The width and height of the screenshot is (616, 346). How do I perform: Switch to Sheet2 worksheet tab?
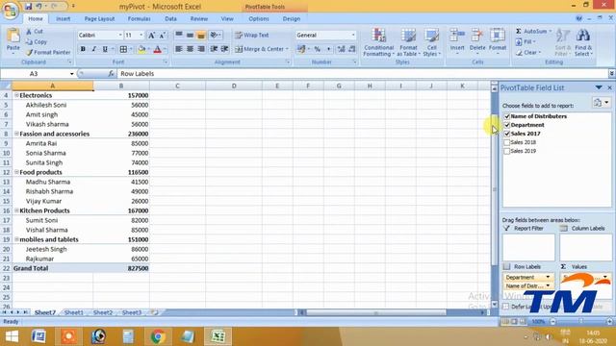pos(103,312)
